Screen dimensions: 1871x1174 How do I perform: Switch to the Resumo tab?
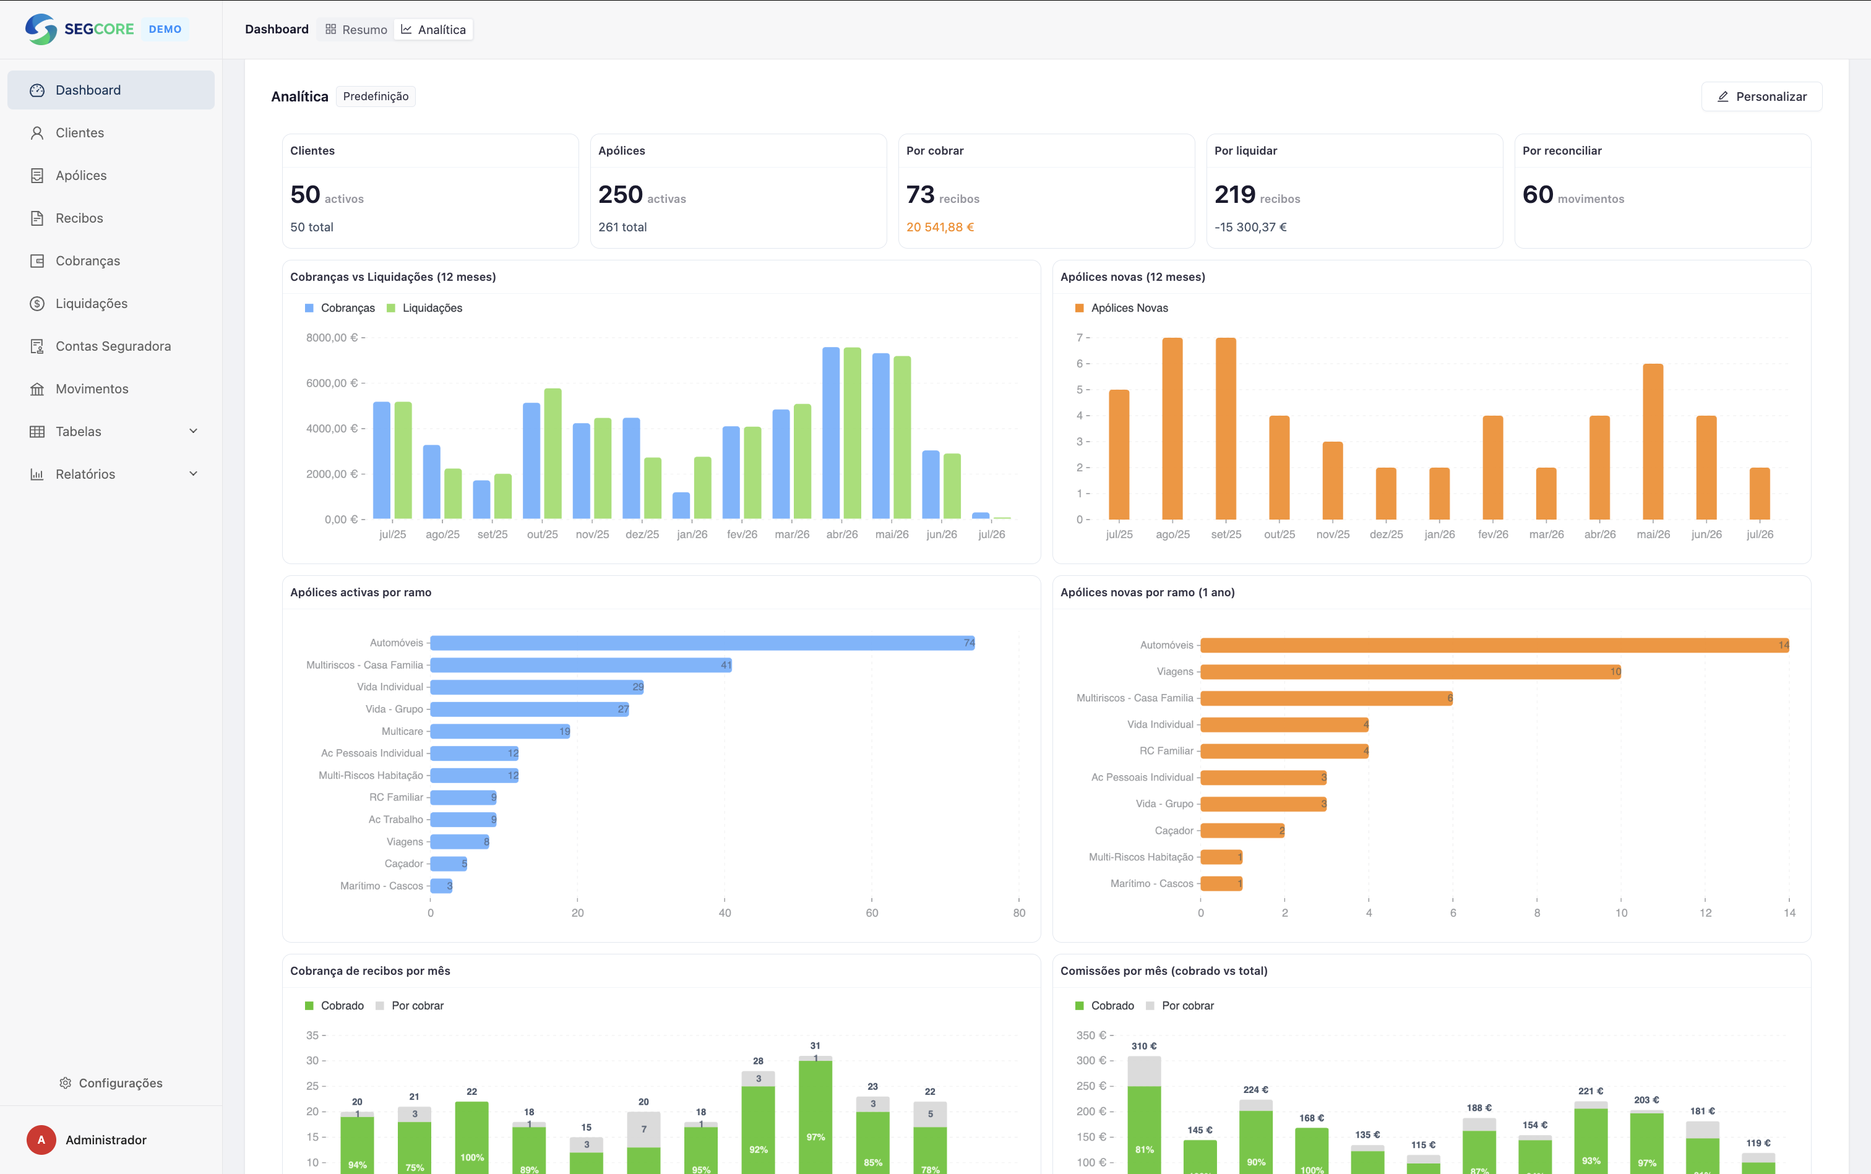point(356,30)
